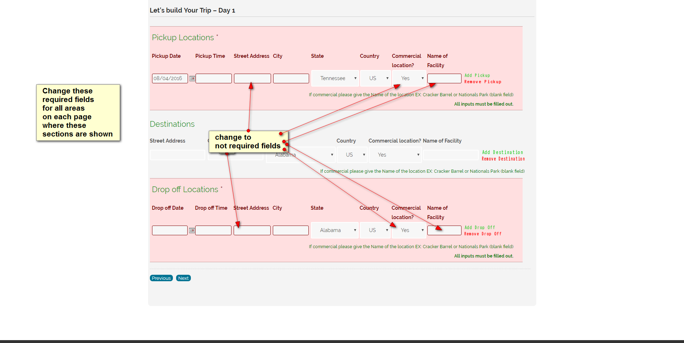
Task: Click Pickup section 'All inputs must be filled out.'
Action: [484, 104]
